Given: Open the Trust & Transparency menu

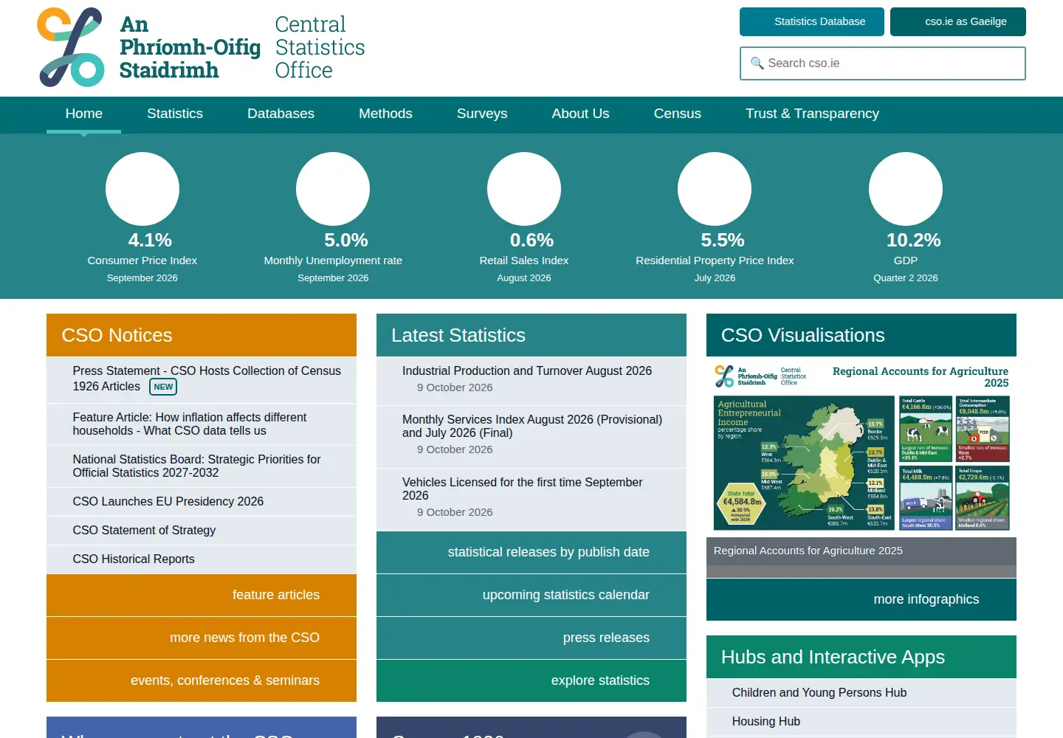Looking at the screenshot, I should [812, 114].
